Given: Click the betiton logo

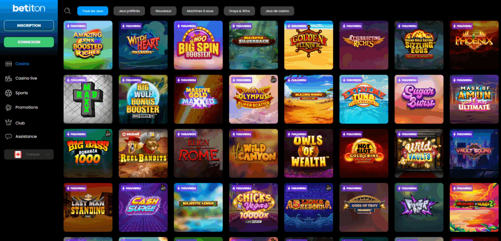Looking at the screenshot, I should coord(29,9).
